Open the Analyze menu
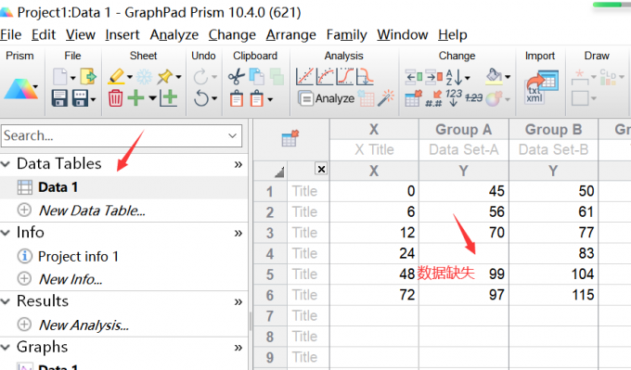 click(x=174, y=35)
